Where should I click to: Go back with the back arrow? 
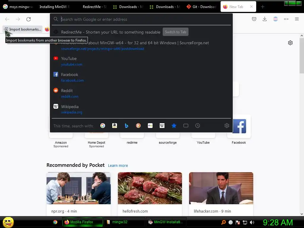click(x=7, y=19)
